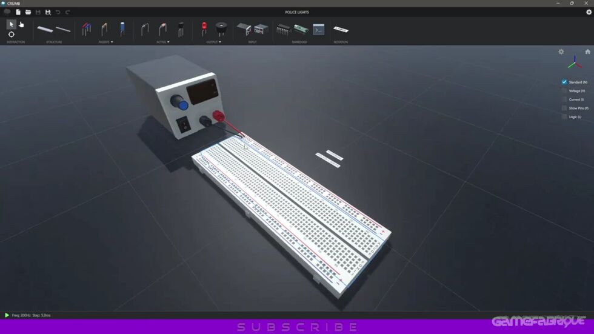The height and width of the screenshot is (334, 594).
Task: Select the Label notation tool
Action: 341,29
